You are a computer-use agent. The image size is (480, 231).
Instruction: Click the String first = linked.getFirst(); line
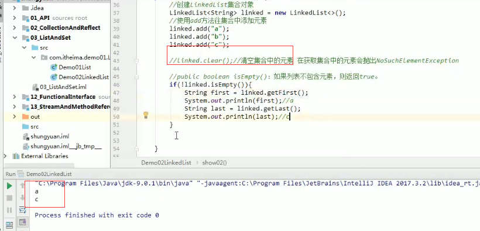(246, 93)
